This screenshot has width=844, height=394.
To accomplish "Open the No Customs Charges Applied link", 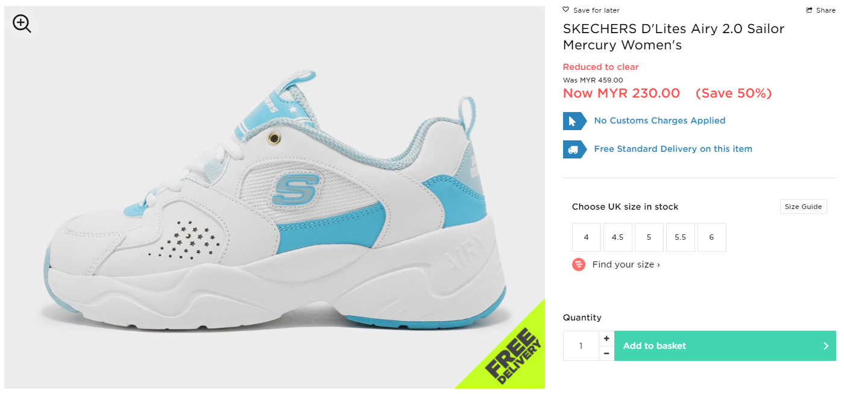I will pos(660,120).
